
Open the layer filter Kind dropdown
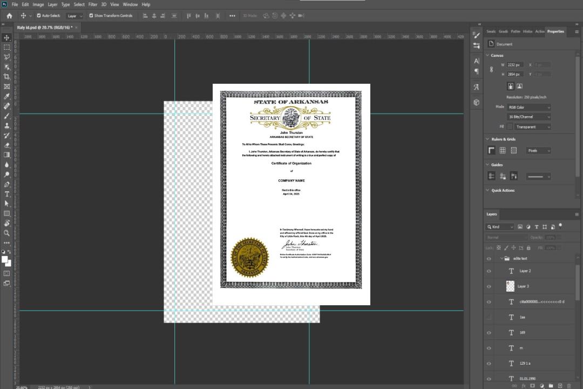(x=500, y=227)
